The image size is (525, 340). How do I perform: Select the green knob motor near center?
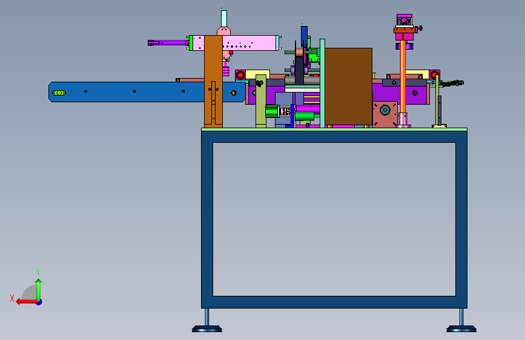[x=272, y=111]
